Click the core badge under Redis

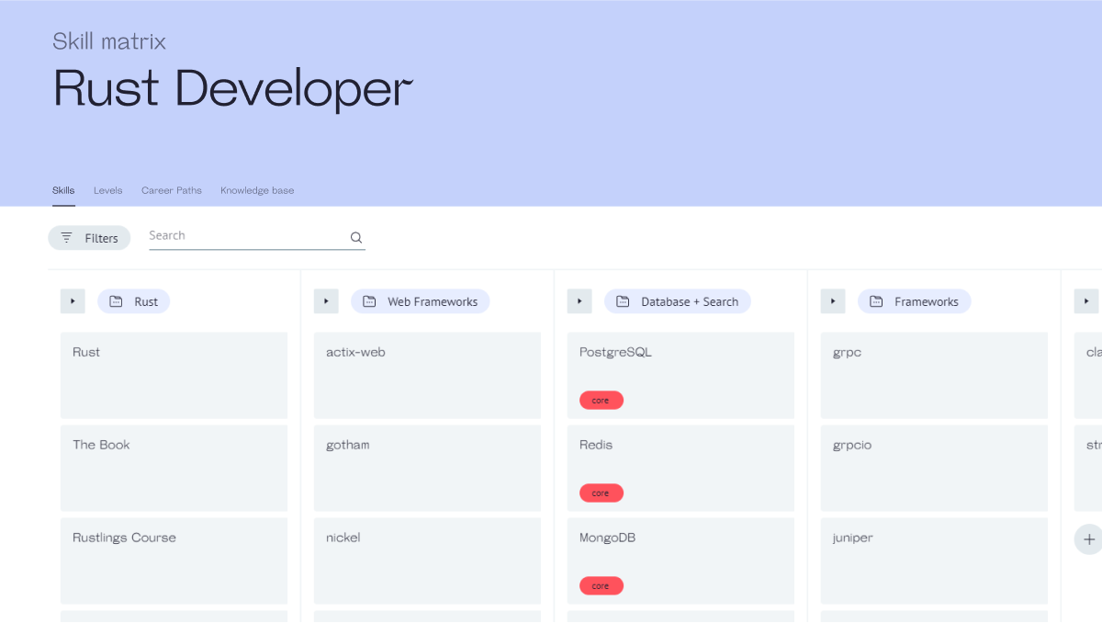pos(602,493)
